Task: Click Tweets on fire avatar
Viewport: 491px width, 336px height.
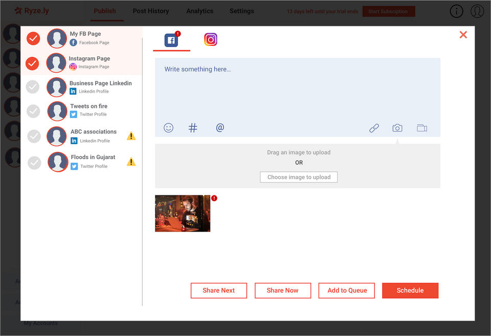Action: click(57, 111)
